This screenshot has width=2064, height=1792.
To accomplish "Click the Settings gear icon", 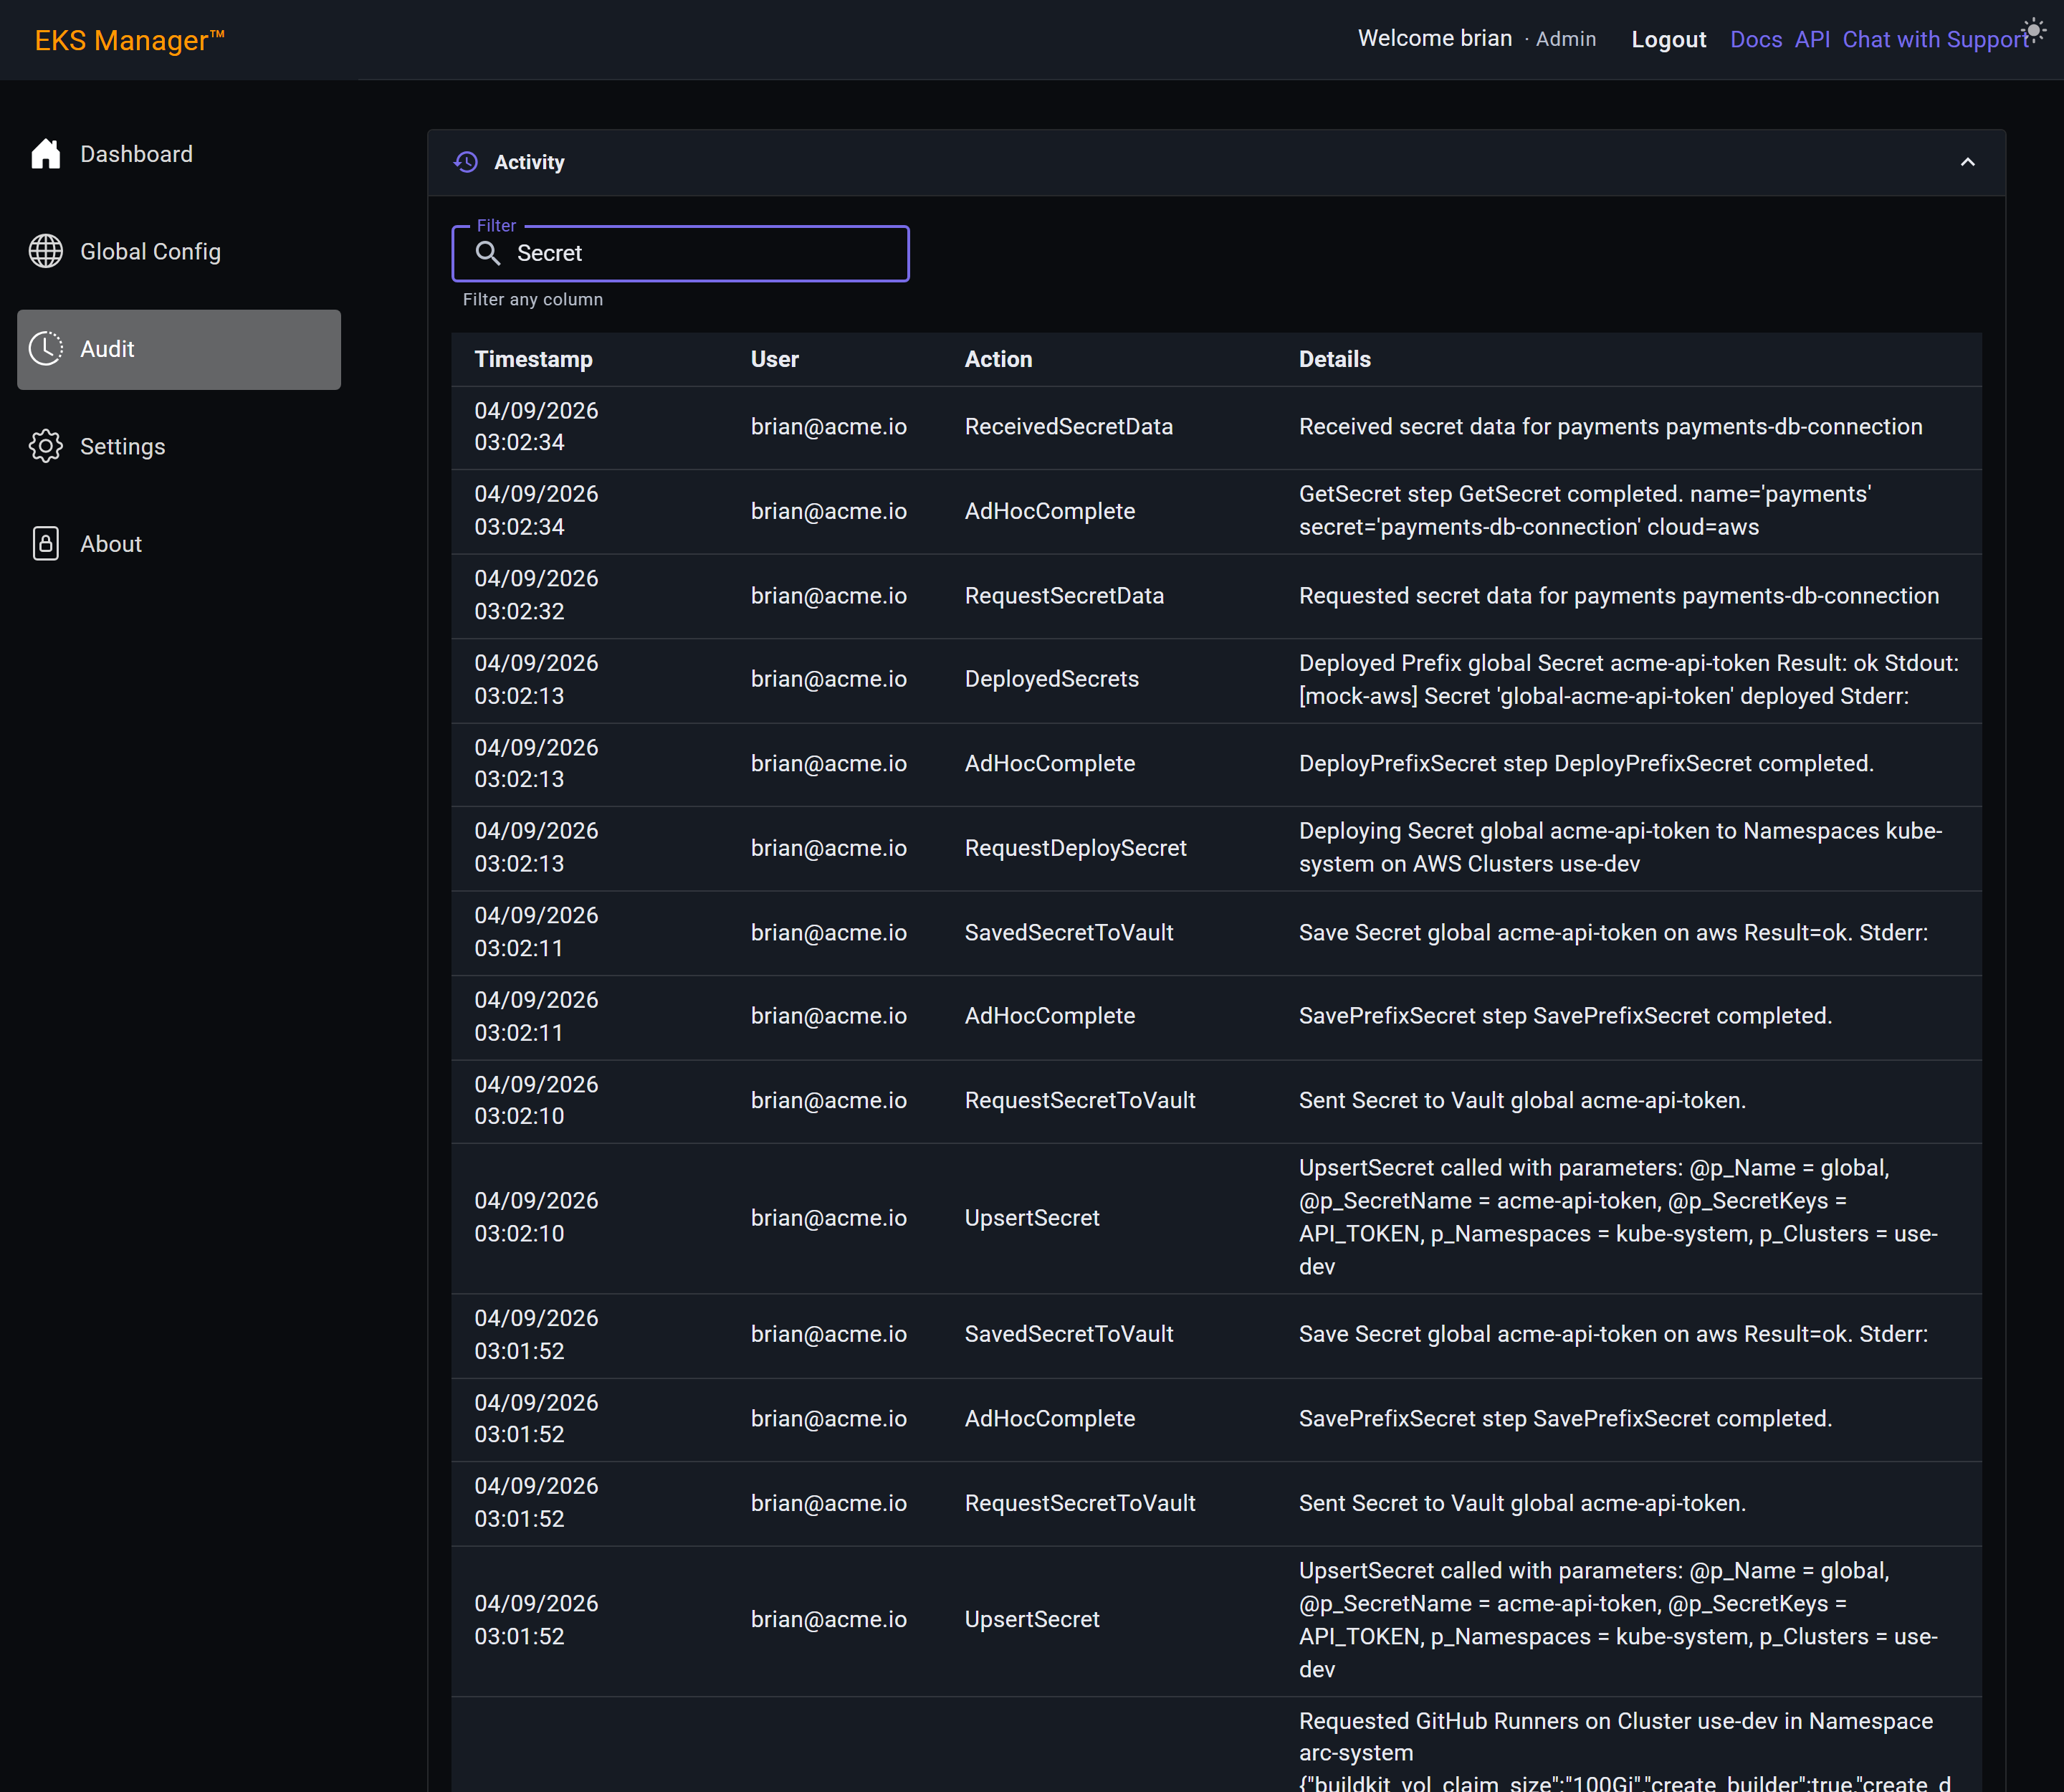I will tap(46, 446).
